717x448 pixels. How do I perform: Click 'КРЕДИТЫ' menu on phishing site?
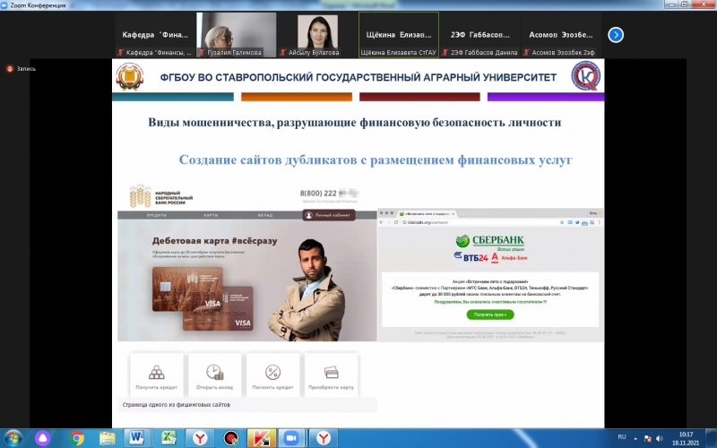(156, 215)
